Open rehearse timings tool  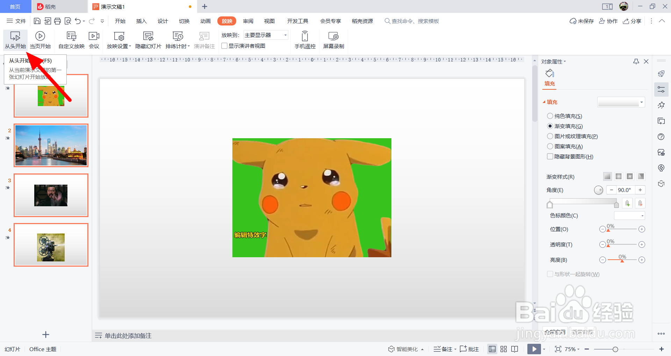[x=178, y=40]
